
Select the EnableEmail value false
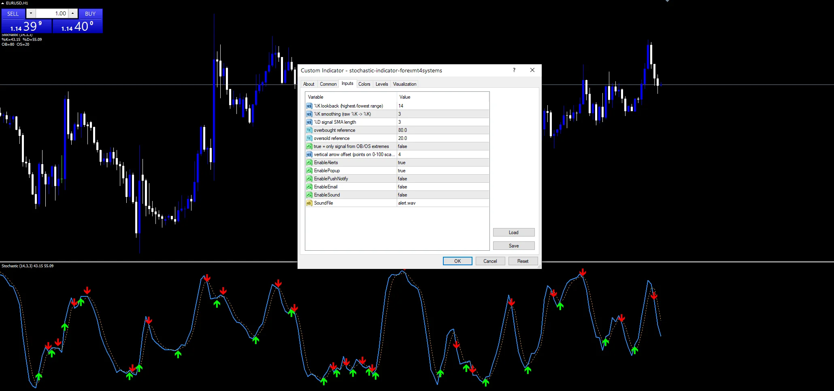443,187
